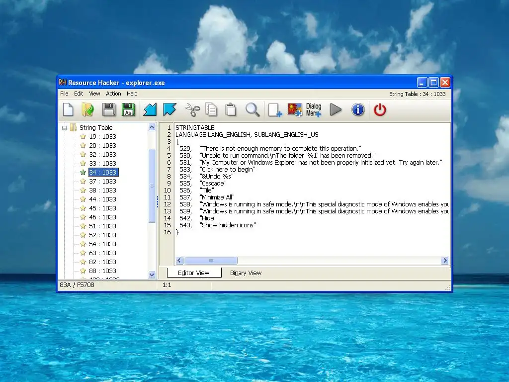509x382 pixels.
Task: Click the panel splitter grip dots
Action: tap(158, 202)
